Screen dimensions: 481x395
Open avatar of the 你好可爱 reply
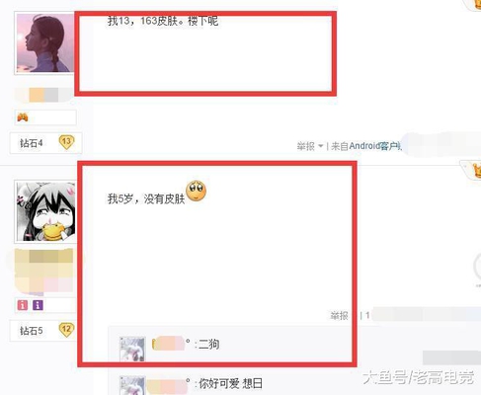pyautogui.click(x=132, y=386)
